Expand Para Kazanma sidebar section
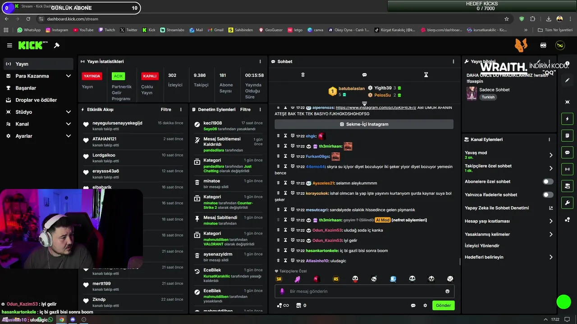This screenshot has height=324, width=577. click(69, 76)
